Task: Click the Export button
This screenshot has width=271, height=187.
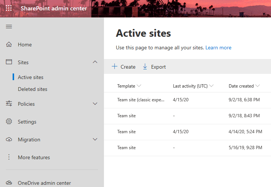Action: pyautogui.click(x=154, y=67)
